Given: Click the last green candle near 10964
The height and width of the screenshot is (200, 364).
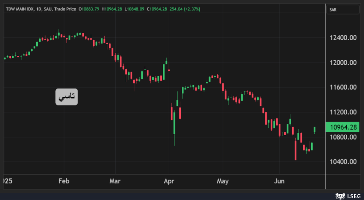Looking at the screenshot, I should (315, 129).
